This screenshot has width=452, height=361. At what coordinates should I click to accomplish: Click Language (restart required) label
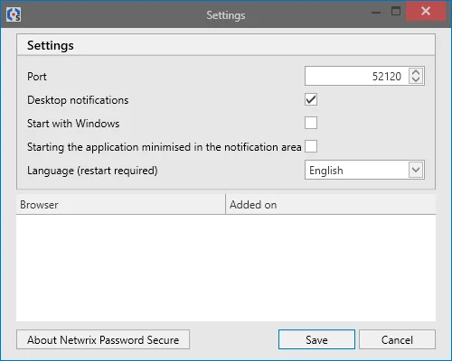[92, 171]
